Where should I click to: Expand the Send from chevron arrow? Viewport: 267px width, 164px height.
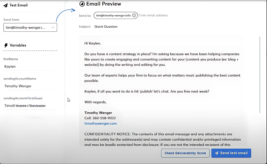pos(53,28)
